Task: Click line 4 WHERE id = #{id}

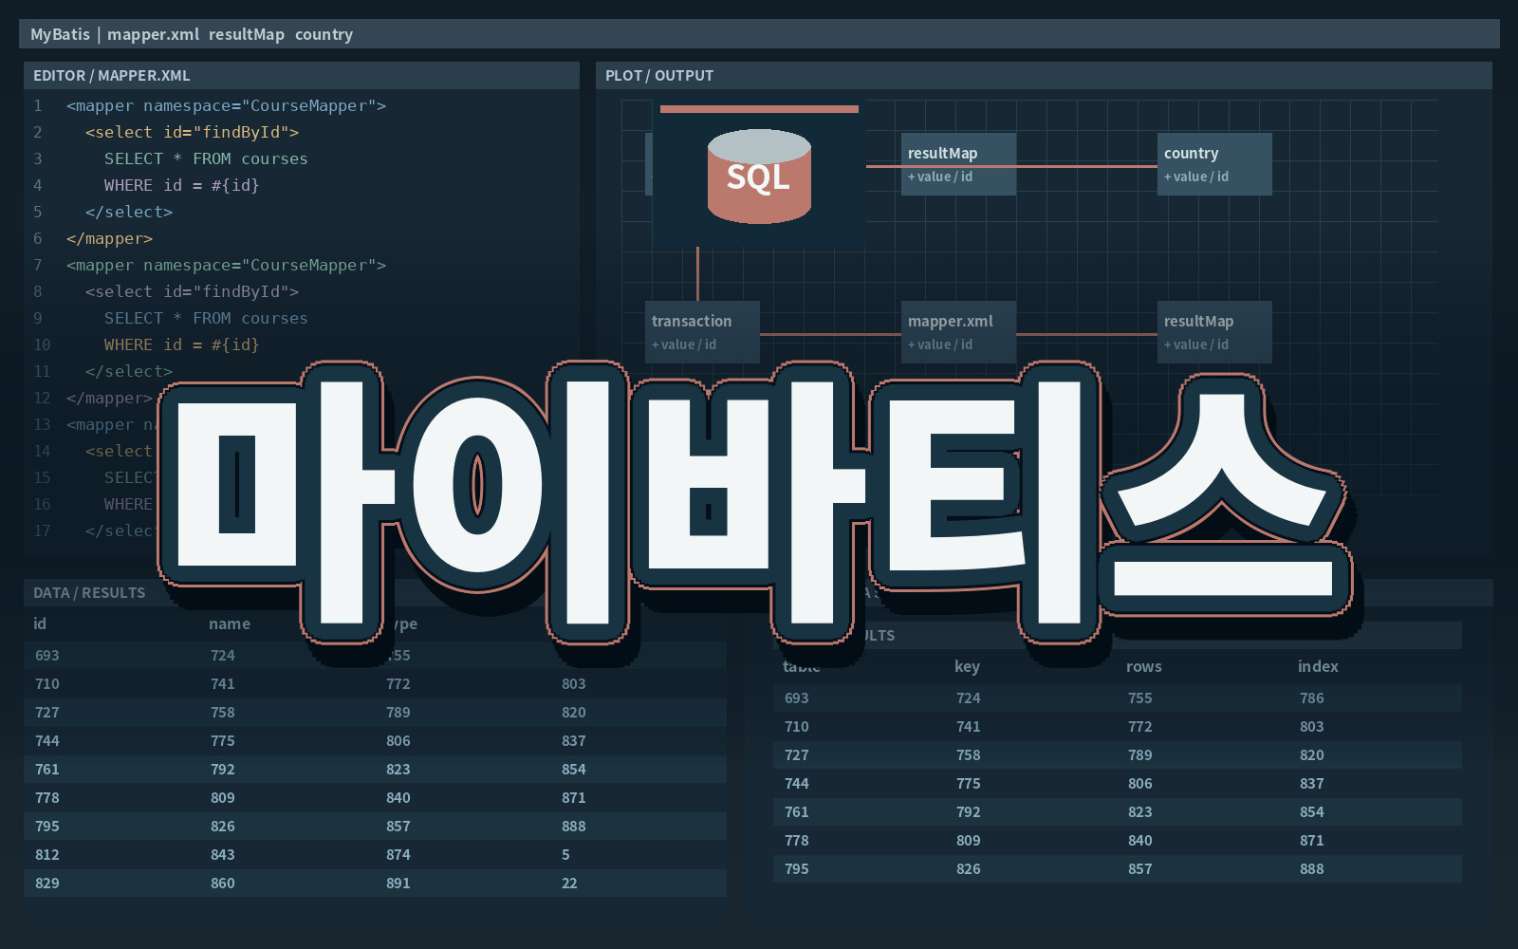Action: 182,185
